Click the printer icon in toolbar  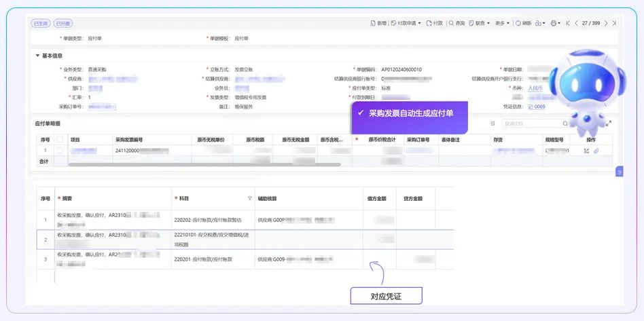tap(554, 23)
